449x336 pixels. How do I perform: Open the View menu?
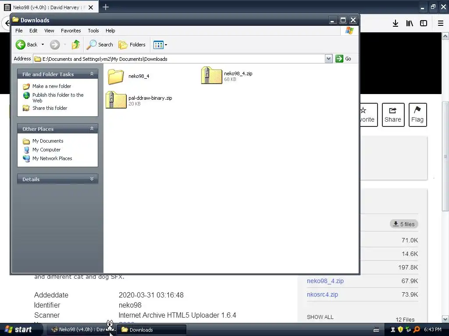(49, 31)
